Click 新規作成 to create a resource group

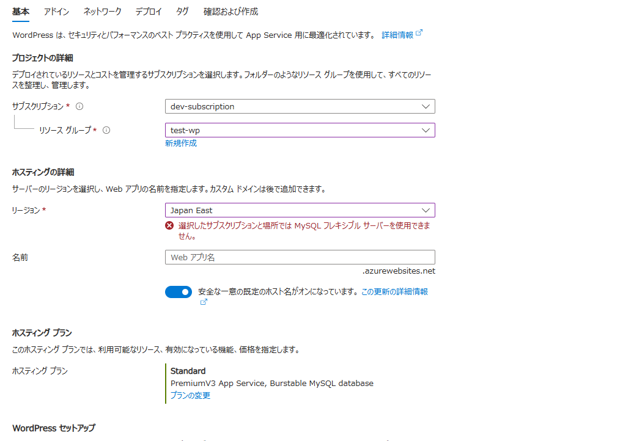coord(180,142)
